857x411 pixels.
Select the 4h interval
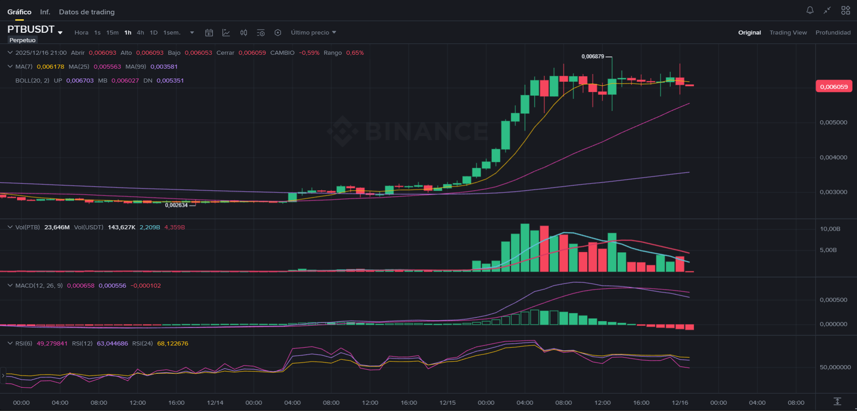click(141, 33)
